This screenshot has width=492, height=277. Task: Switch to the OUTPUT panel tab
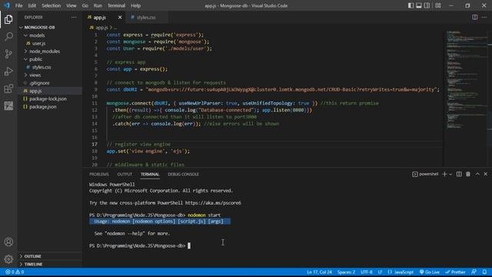tap(125, 174)
